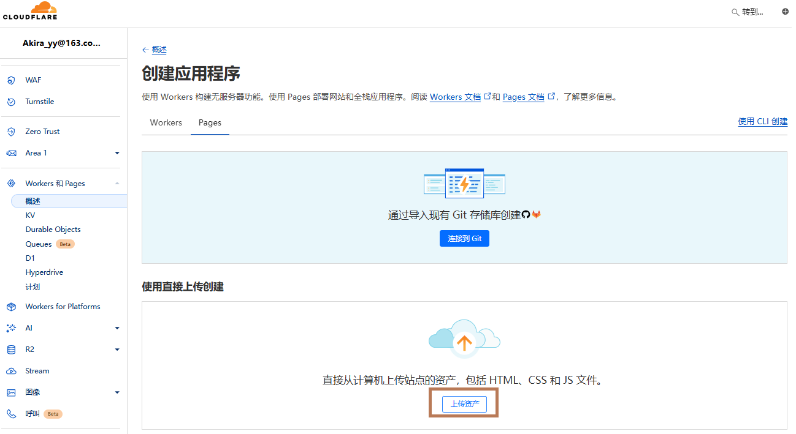The height and width of the screenshot is (434, 796).
Task: Go back via 概述 breadcrumb link
Action: (159, 50)
